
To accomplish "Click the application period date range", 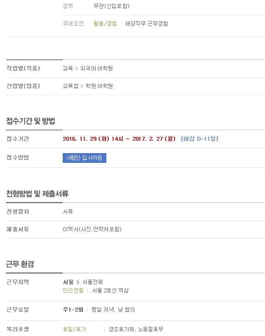I will pos(119,139).
